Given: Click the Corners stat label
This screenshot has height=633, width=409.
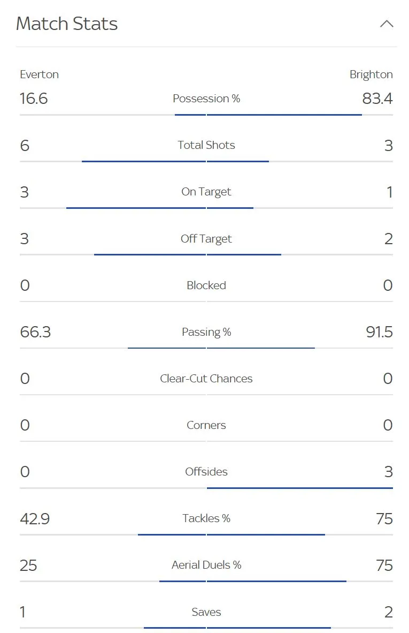Looking at the screenshot, I should coord(206,425).
